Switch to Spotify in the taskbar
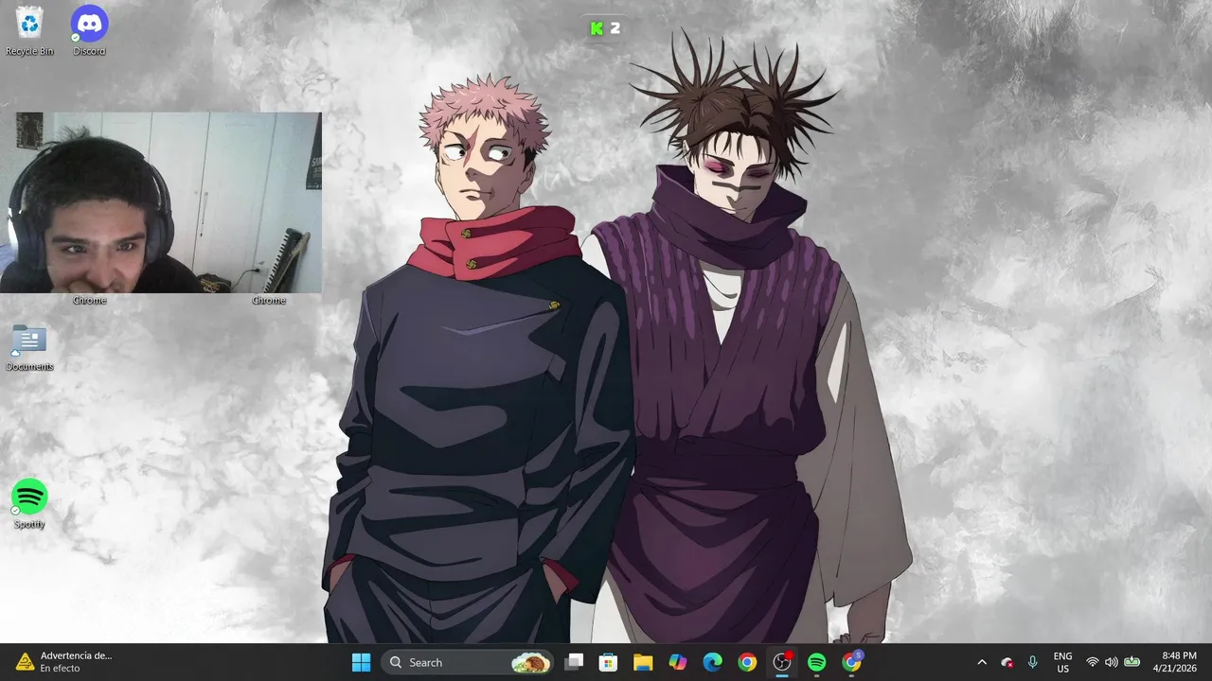 [817, 662]
